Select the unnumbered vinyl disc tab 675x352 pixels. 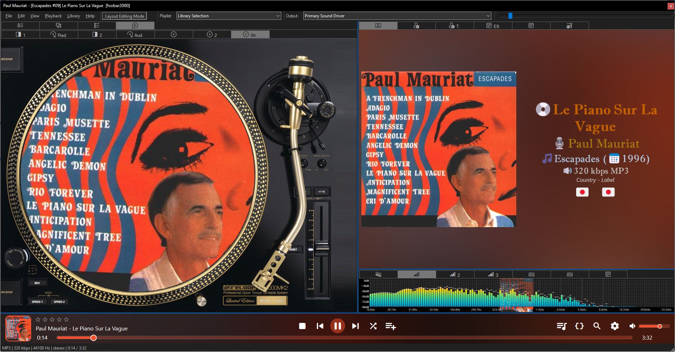click(174, 35)
